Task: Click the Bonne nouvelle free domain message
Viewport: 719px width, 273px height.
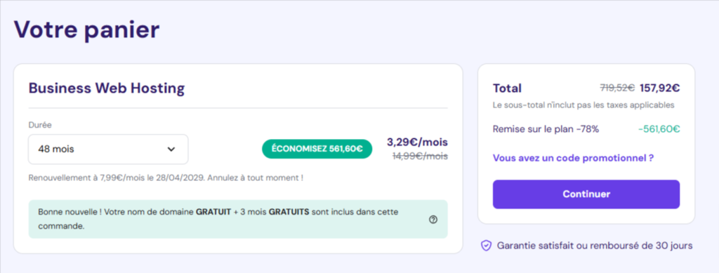Action: (x=237, y=219)
